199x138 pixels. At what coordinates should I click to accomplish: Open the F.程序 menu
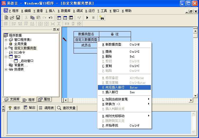(x=14, y=11)
